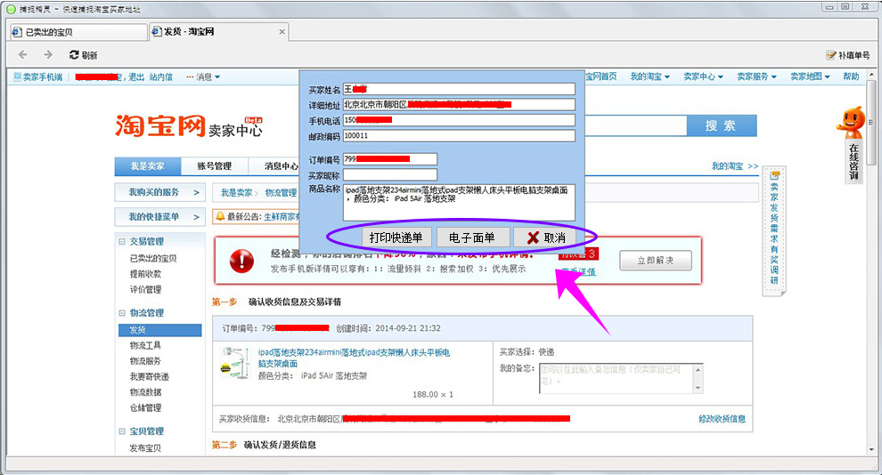Collapse the 交易管理 section
This screenshot has height=475, width=882.
click(122, 241)
